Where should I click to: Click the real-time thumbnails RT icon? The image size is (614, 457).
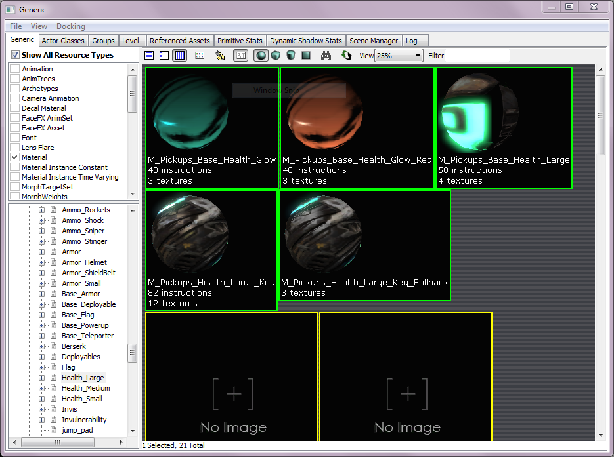[x=240, y=56]
